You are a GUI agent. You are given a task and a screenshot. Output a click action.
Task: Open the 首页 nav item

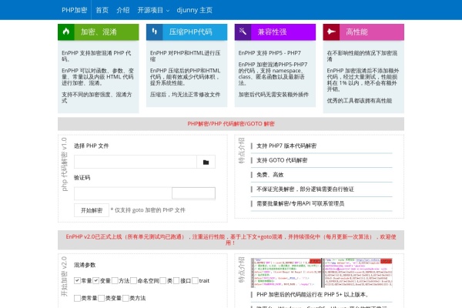coord(102,10)
